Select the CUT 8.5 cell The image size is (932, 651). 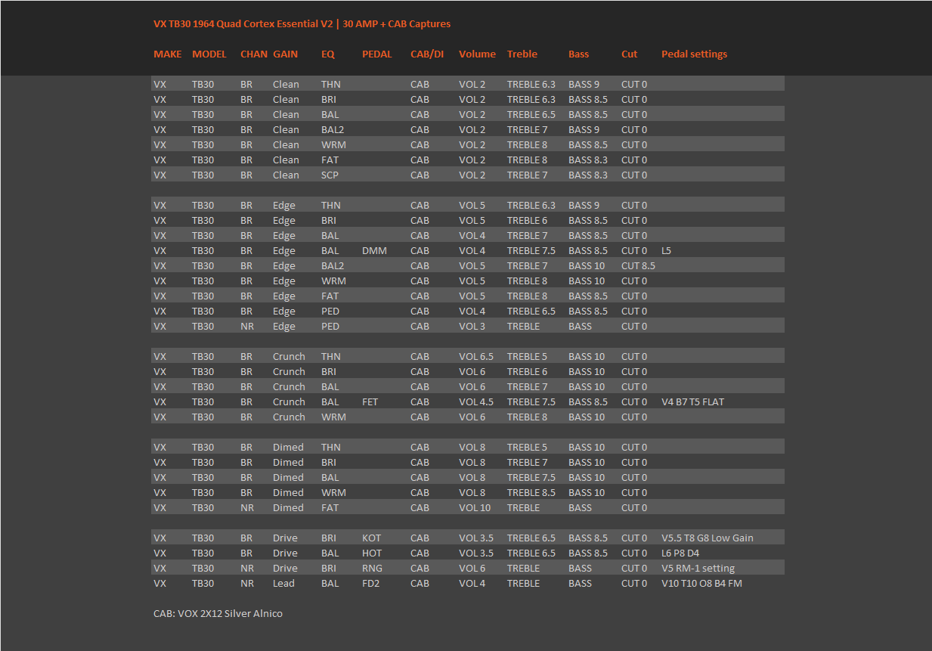(638, 265)
